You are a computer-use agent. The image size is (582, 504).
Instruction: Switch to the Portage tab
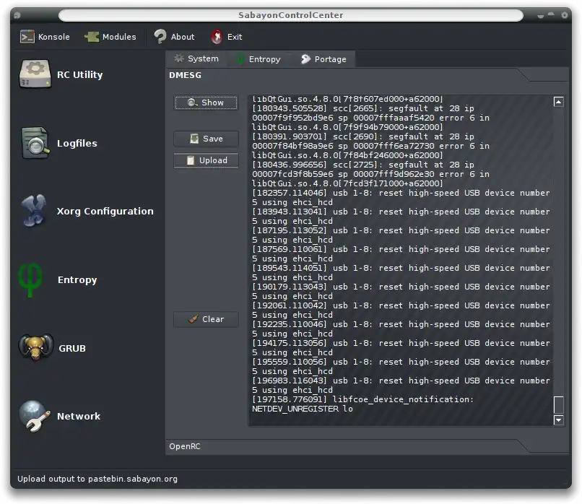pos(323,59)
